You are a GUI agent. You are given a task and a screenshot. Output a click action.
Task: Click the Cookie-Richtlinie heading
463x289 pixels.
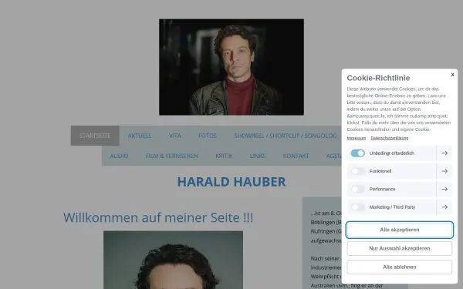[x=378, y=78]
